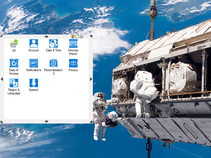Open the Speech microphone icon
Screen dimensions: 211x158
(x=33, y=83)
